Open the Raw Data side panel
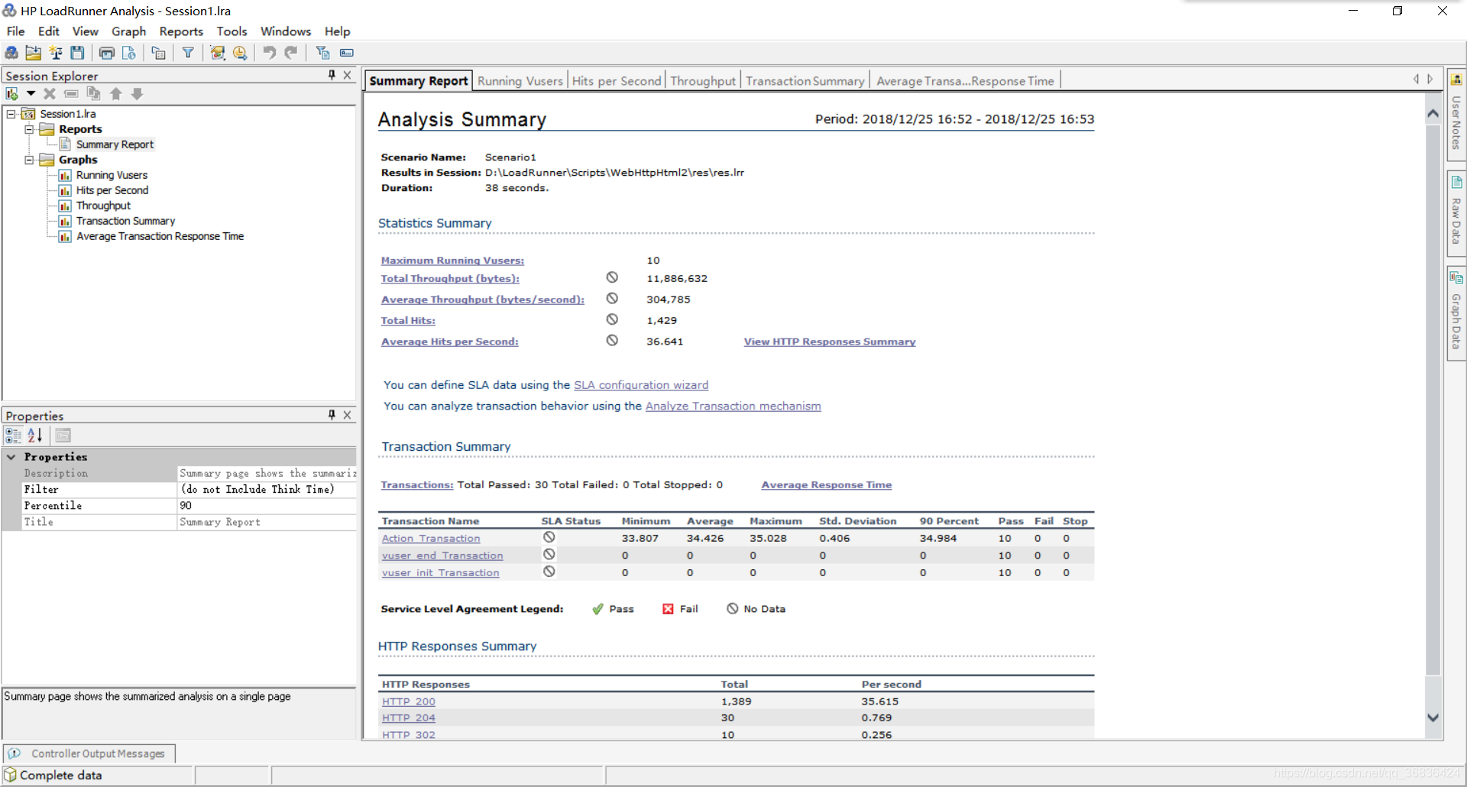Image resolution: width=1467 pixels, height=787 pixels. pos(1456,212)
